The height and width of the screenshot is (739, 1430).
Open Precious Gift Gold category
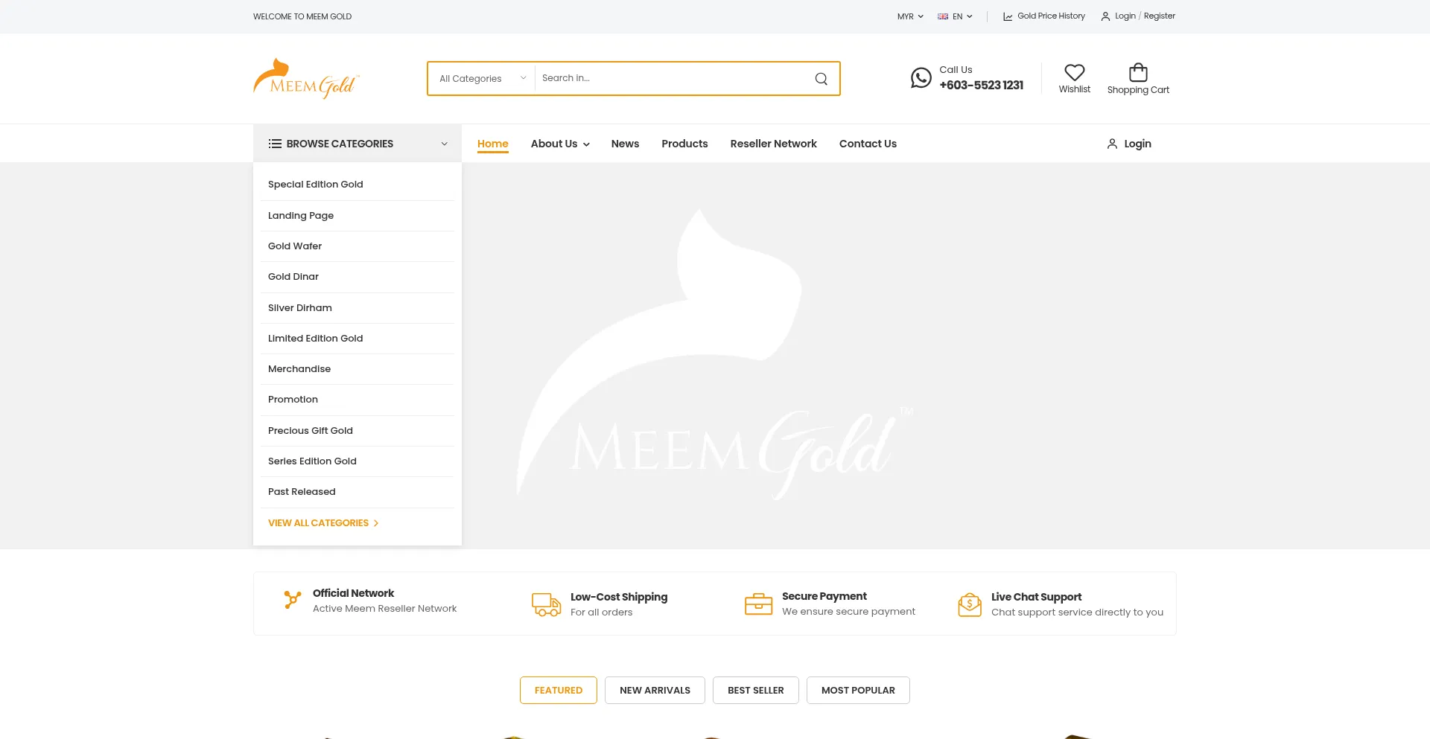point(311,431)
